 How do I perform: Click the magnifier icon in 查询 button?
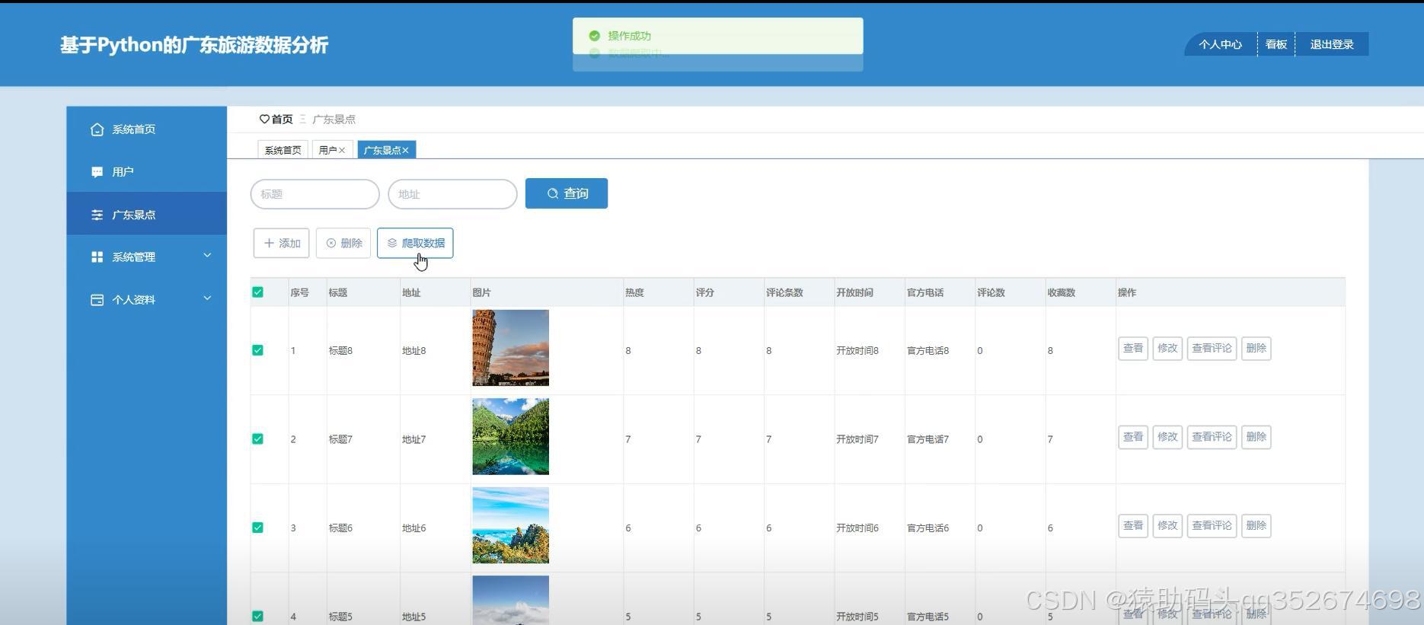click(553, 193)
